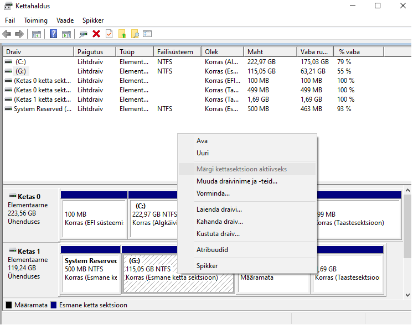Viewport: 413px width, 325px height.
Task: Click the yellow folder search icon
Action: 135,34
